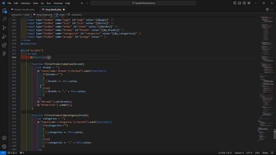This screenshot has width=276, height=155.
Task: Click the ports indicator in status bar
Action: (22, 153)
